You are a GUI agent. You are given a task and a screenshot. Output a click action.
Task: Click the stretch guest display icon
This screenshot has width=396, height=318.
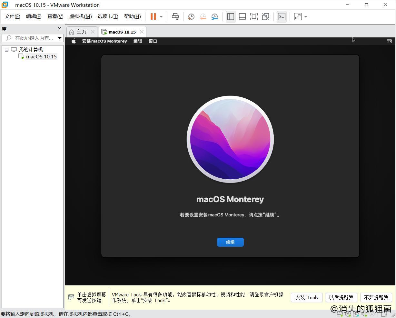click(298, 17)
